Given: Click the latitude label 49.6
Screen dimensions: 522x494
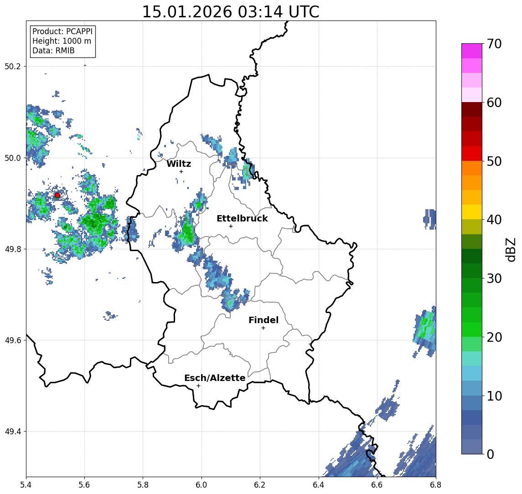Looking at the screenshot, I should [x=12, y=340].
